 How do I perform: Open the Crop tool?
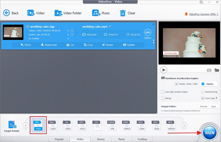coord(88,45)
